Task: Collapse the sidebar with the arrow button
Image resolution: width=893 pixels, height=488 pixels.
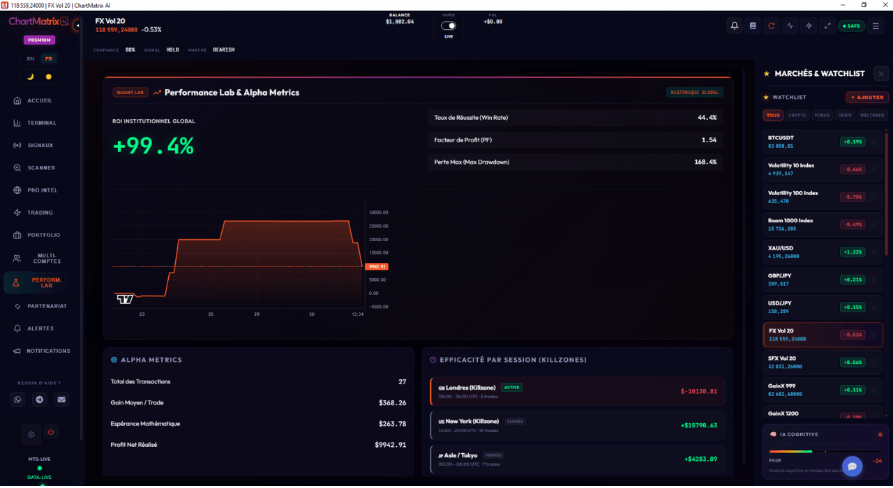Action: [x=77, y=25]
